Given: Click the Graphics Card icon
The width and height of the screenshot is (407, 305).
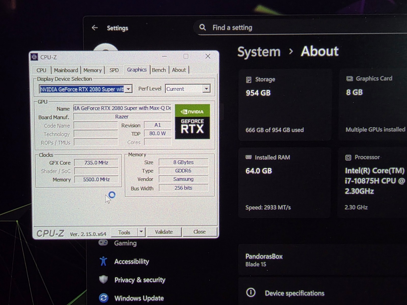Looking at the screenshot, I should [350, 79].
